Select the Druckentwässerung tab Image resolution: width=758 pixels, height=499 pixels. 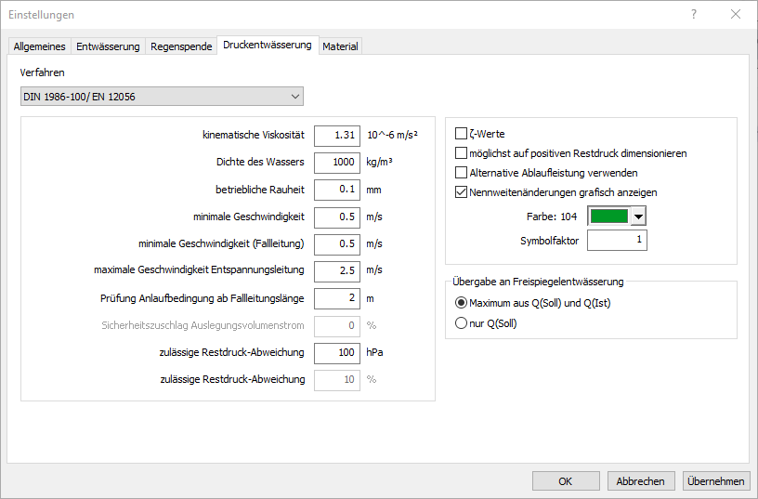[268, 45]
